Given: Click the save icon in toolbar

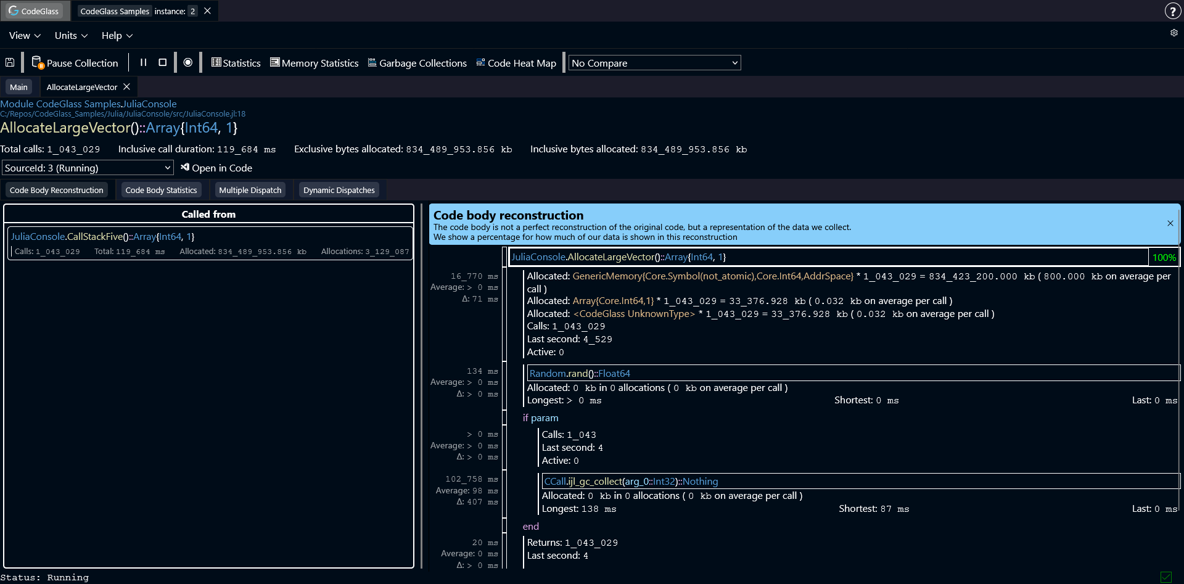Looking at the screenshot, I should 10,63.
